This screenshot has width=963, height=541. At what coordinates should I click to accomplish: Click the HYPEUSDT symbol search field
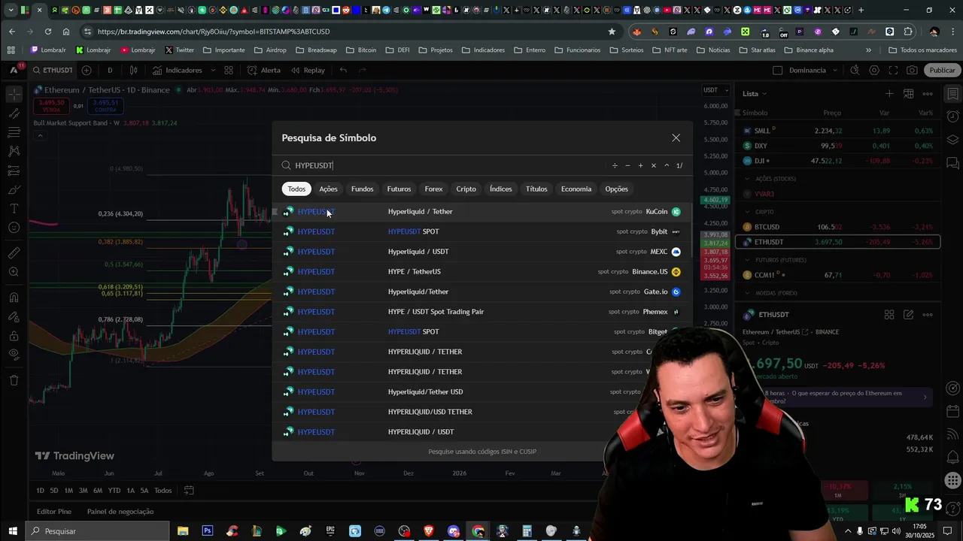[444, 165]
